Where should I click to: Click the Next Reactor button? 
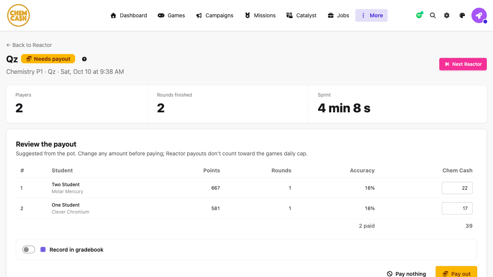[x=463, y=64]
